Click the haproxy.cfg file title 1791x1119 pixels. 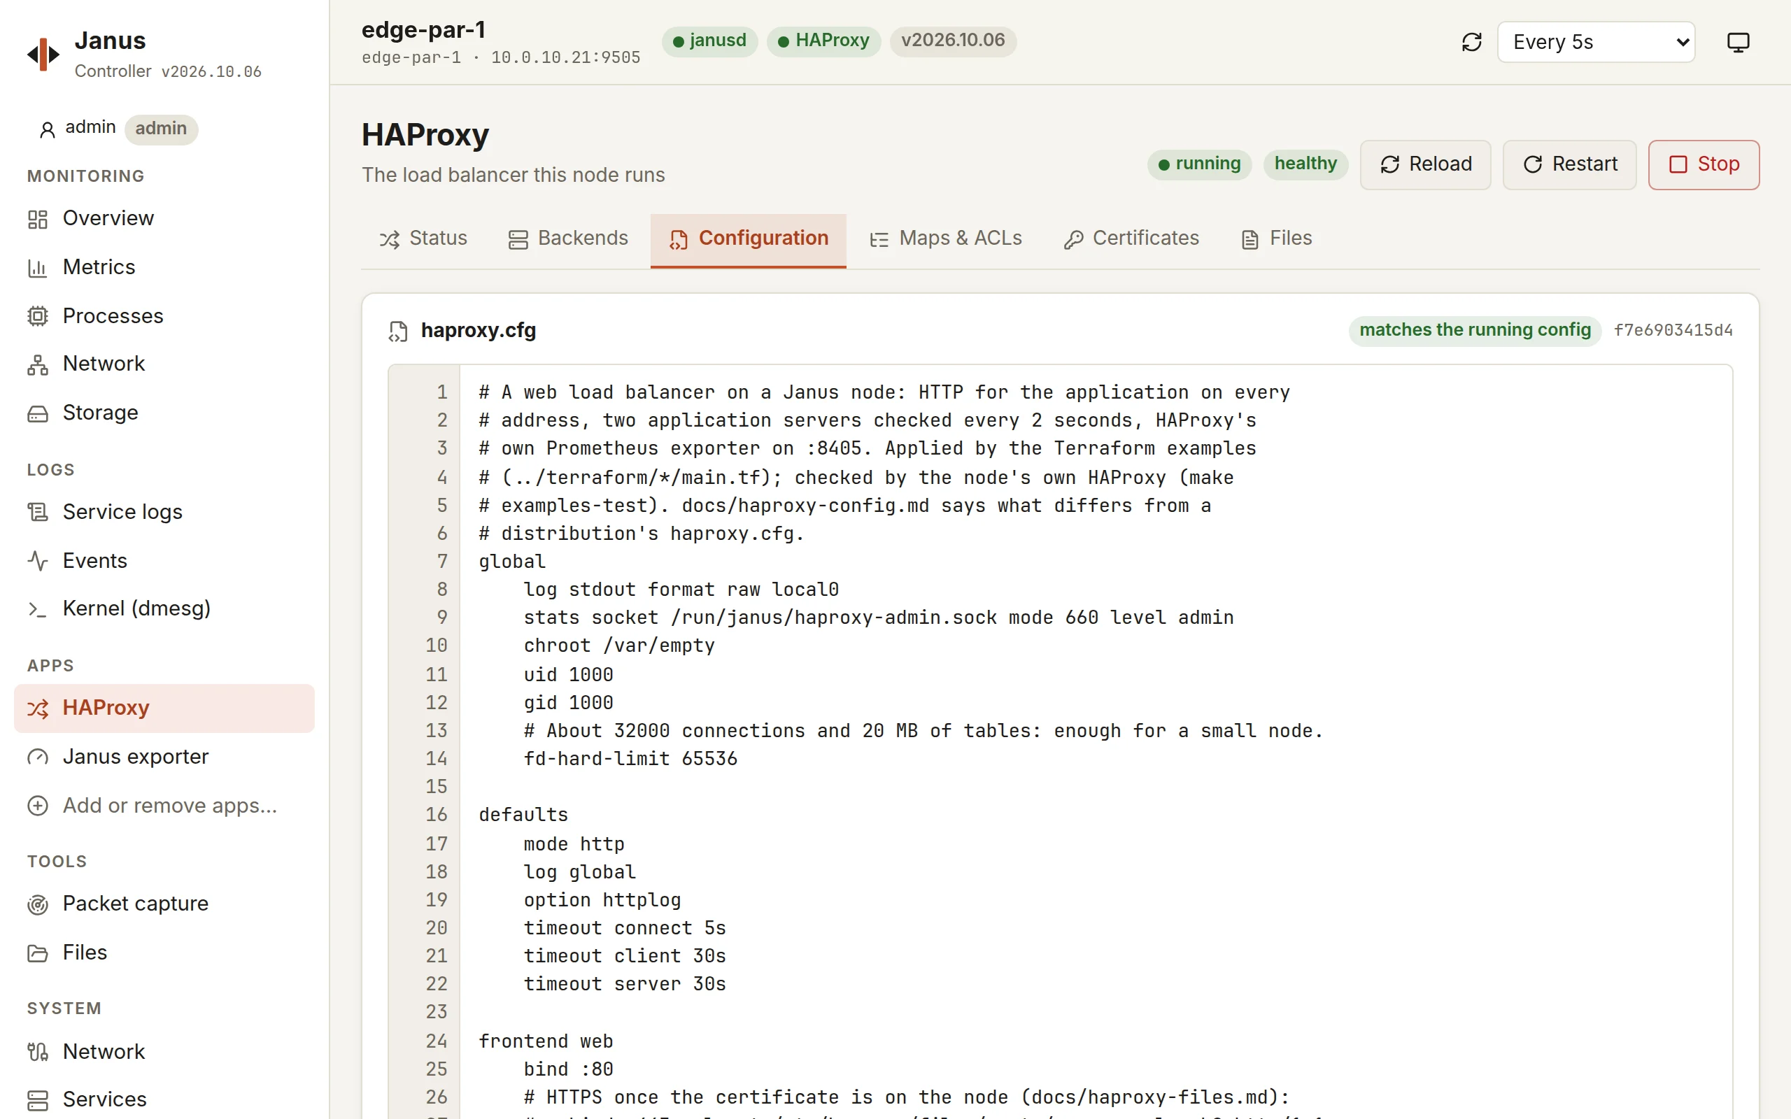click(478, 331)
